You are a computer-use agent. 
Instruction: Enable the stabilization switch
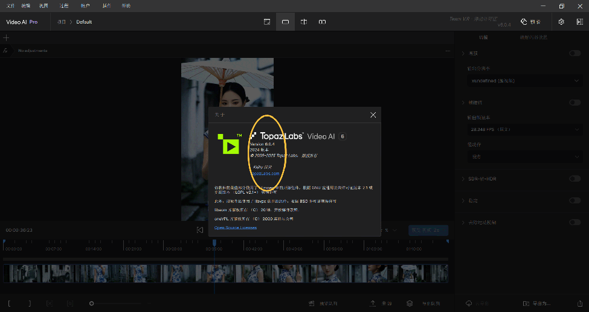[575, 200]
